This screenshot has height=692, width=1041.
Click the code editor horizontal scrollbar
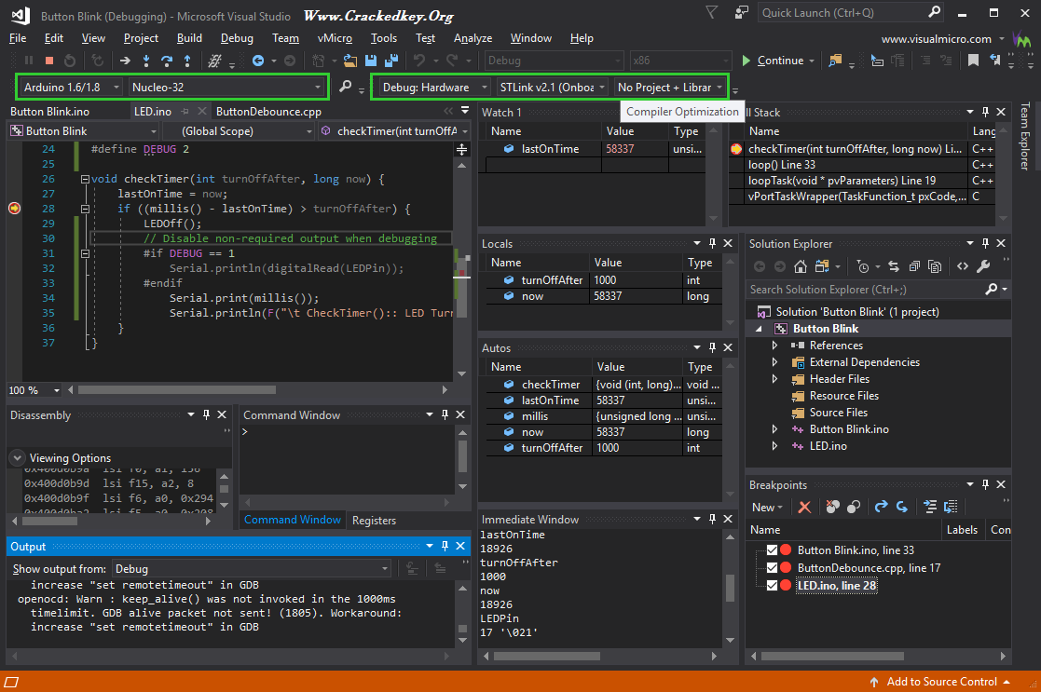pyautogui.click(x=257, y=390)
